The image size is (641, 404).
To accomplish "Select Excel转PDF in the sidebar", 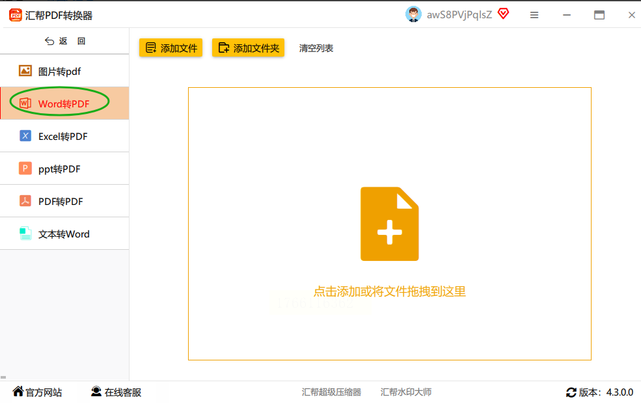I will tap(64, 136).
